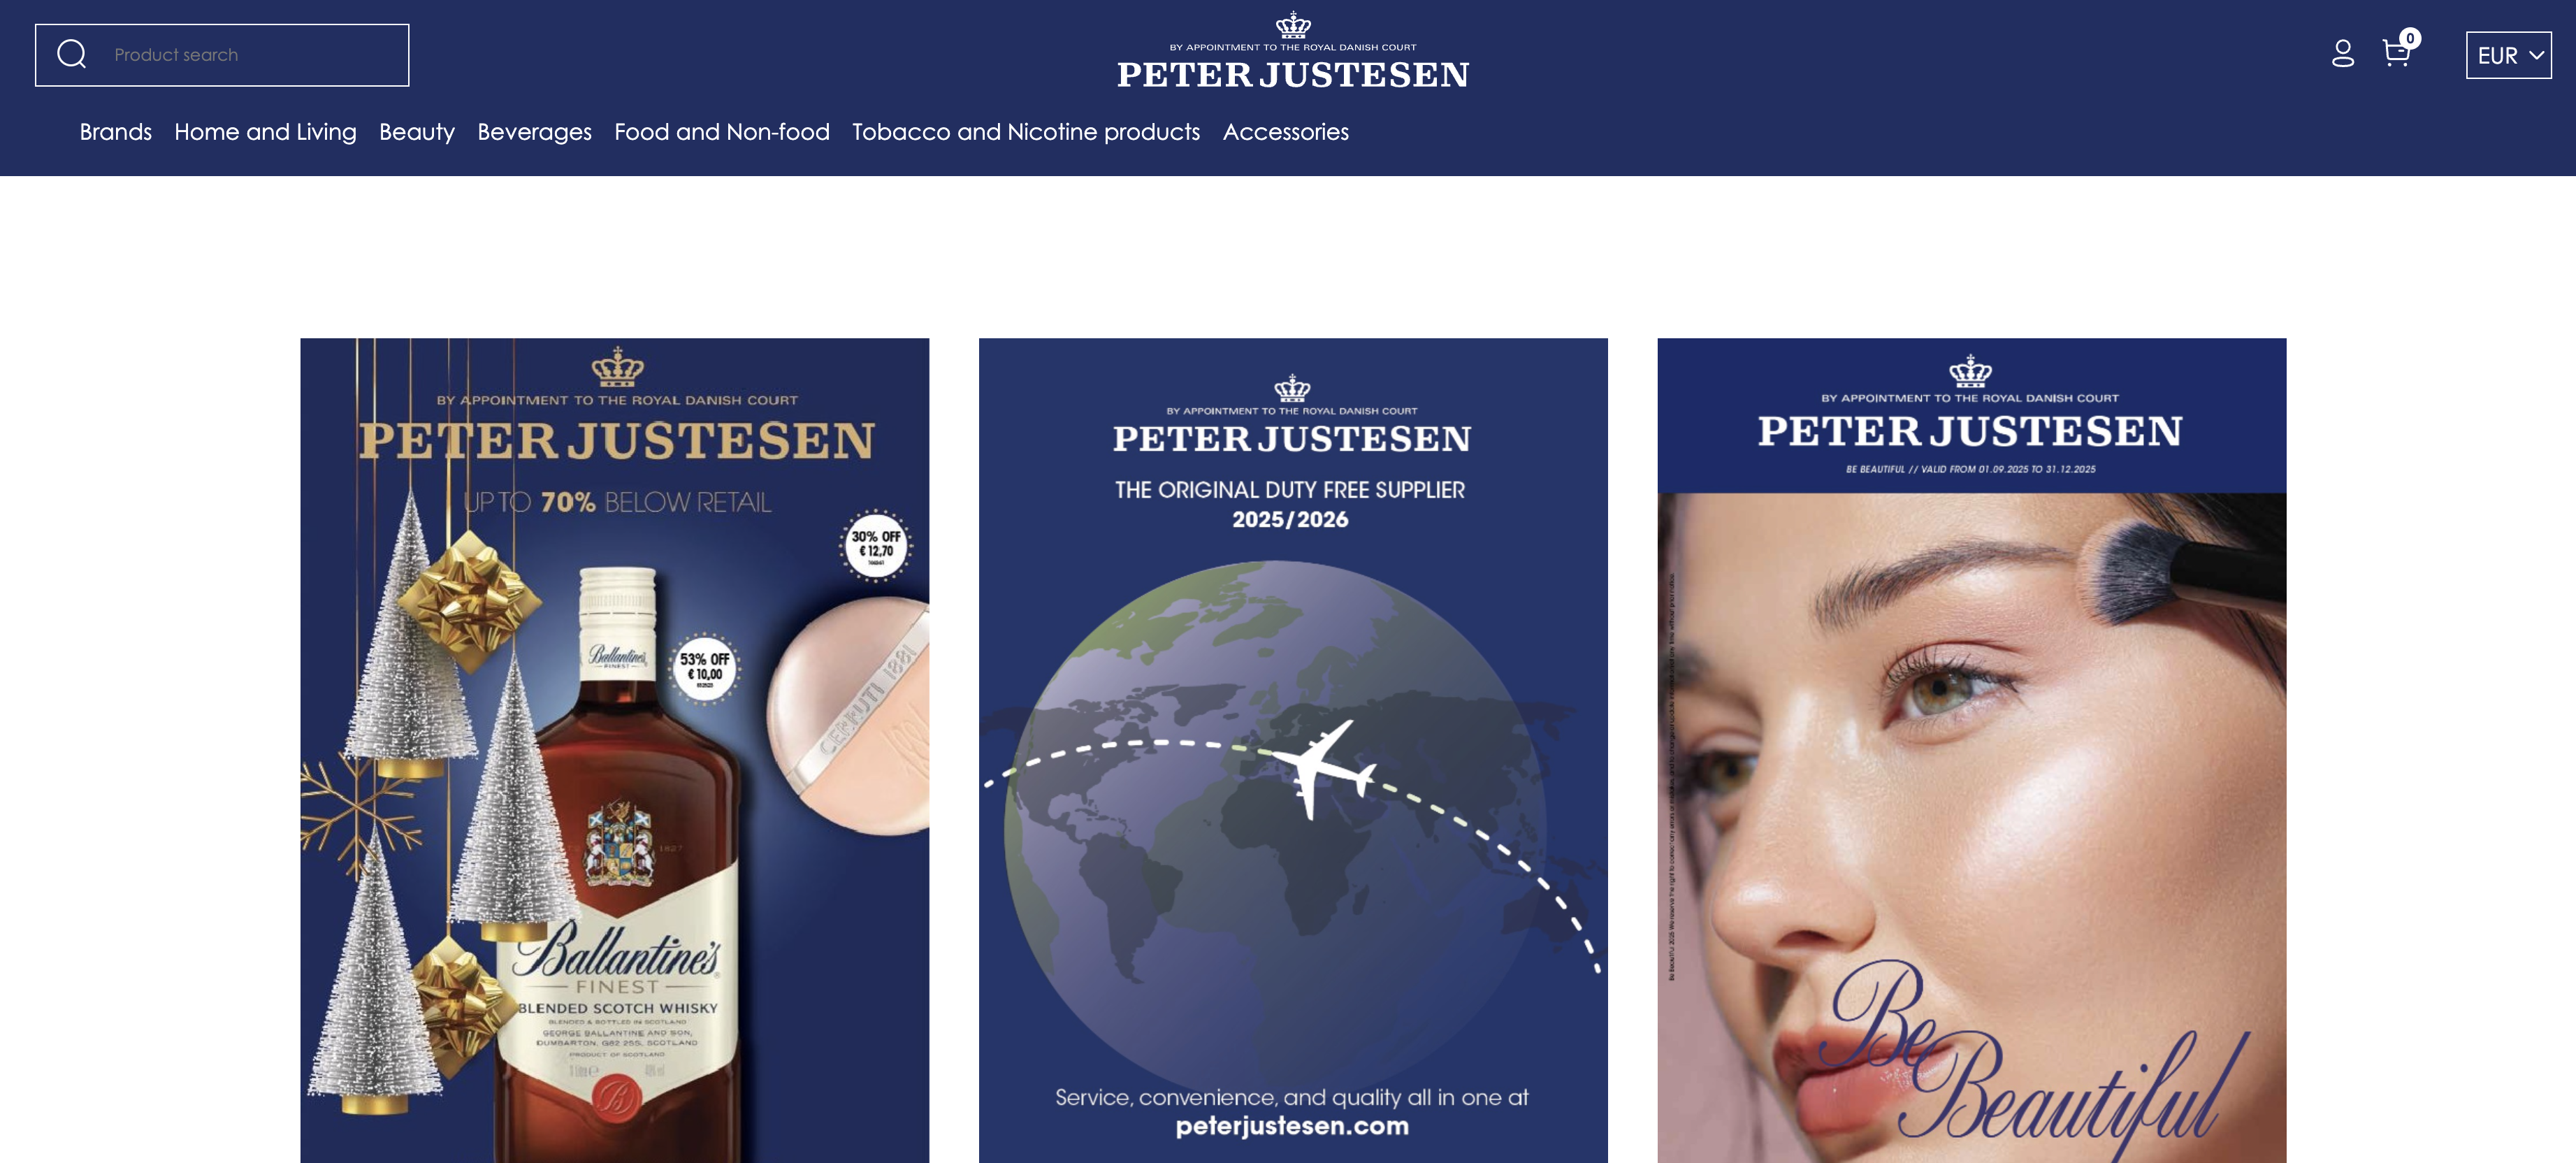Click the Peter Justesen header logo text

[1293, 74]
